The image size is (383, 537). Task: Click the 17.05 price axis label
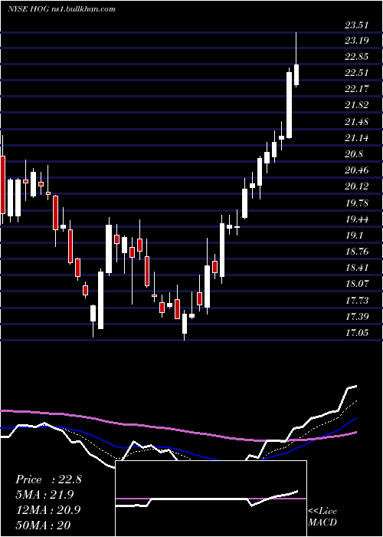coord(357,332)
